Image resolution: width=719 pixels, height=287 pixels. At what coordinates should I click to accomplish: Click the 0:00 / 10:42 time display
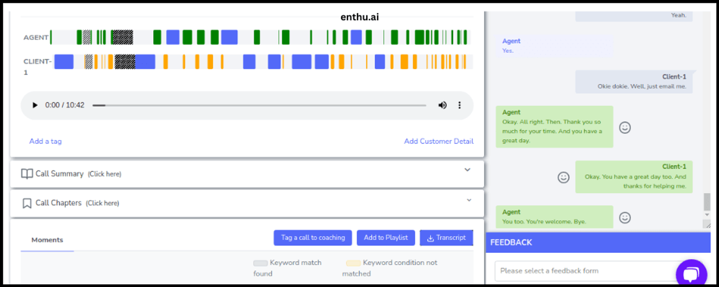tap(65, 105)
